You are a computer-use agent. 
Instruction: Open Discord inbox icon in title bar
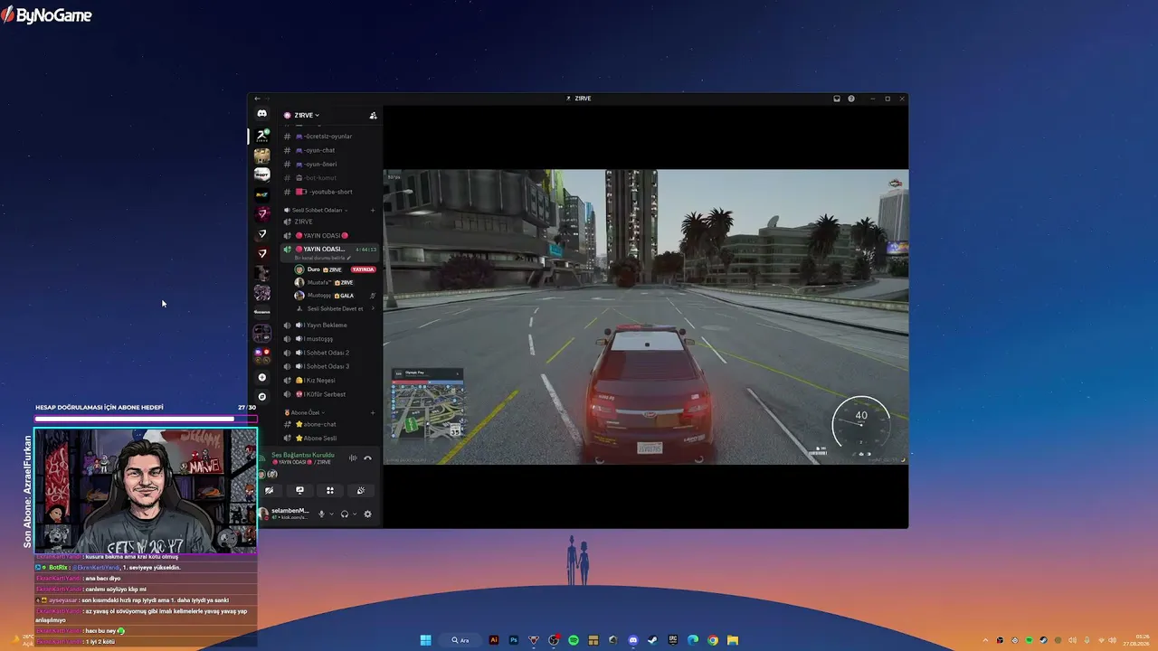(x=837, y=99)
